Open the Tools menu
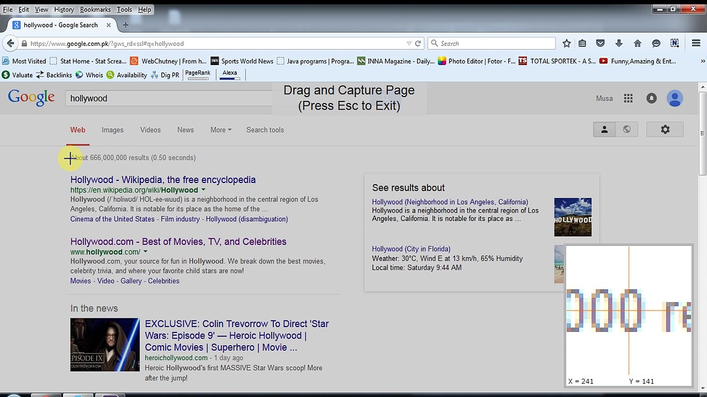This screenshot has width=707, height=397. (124, 9)
